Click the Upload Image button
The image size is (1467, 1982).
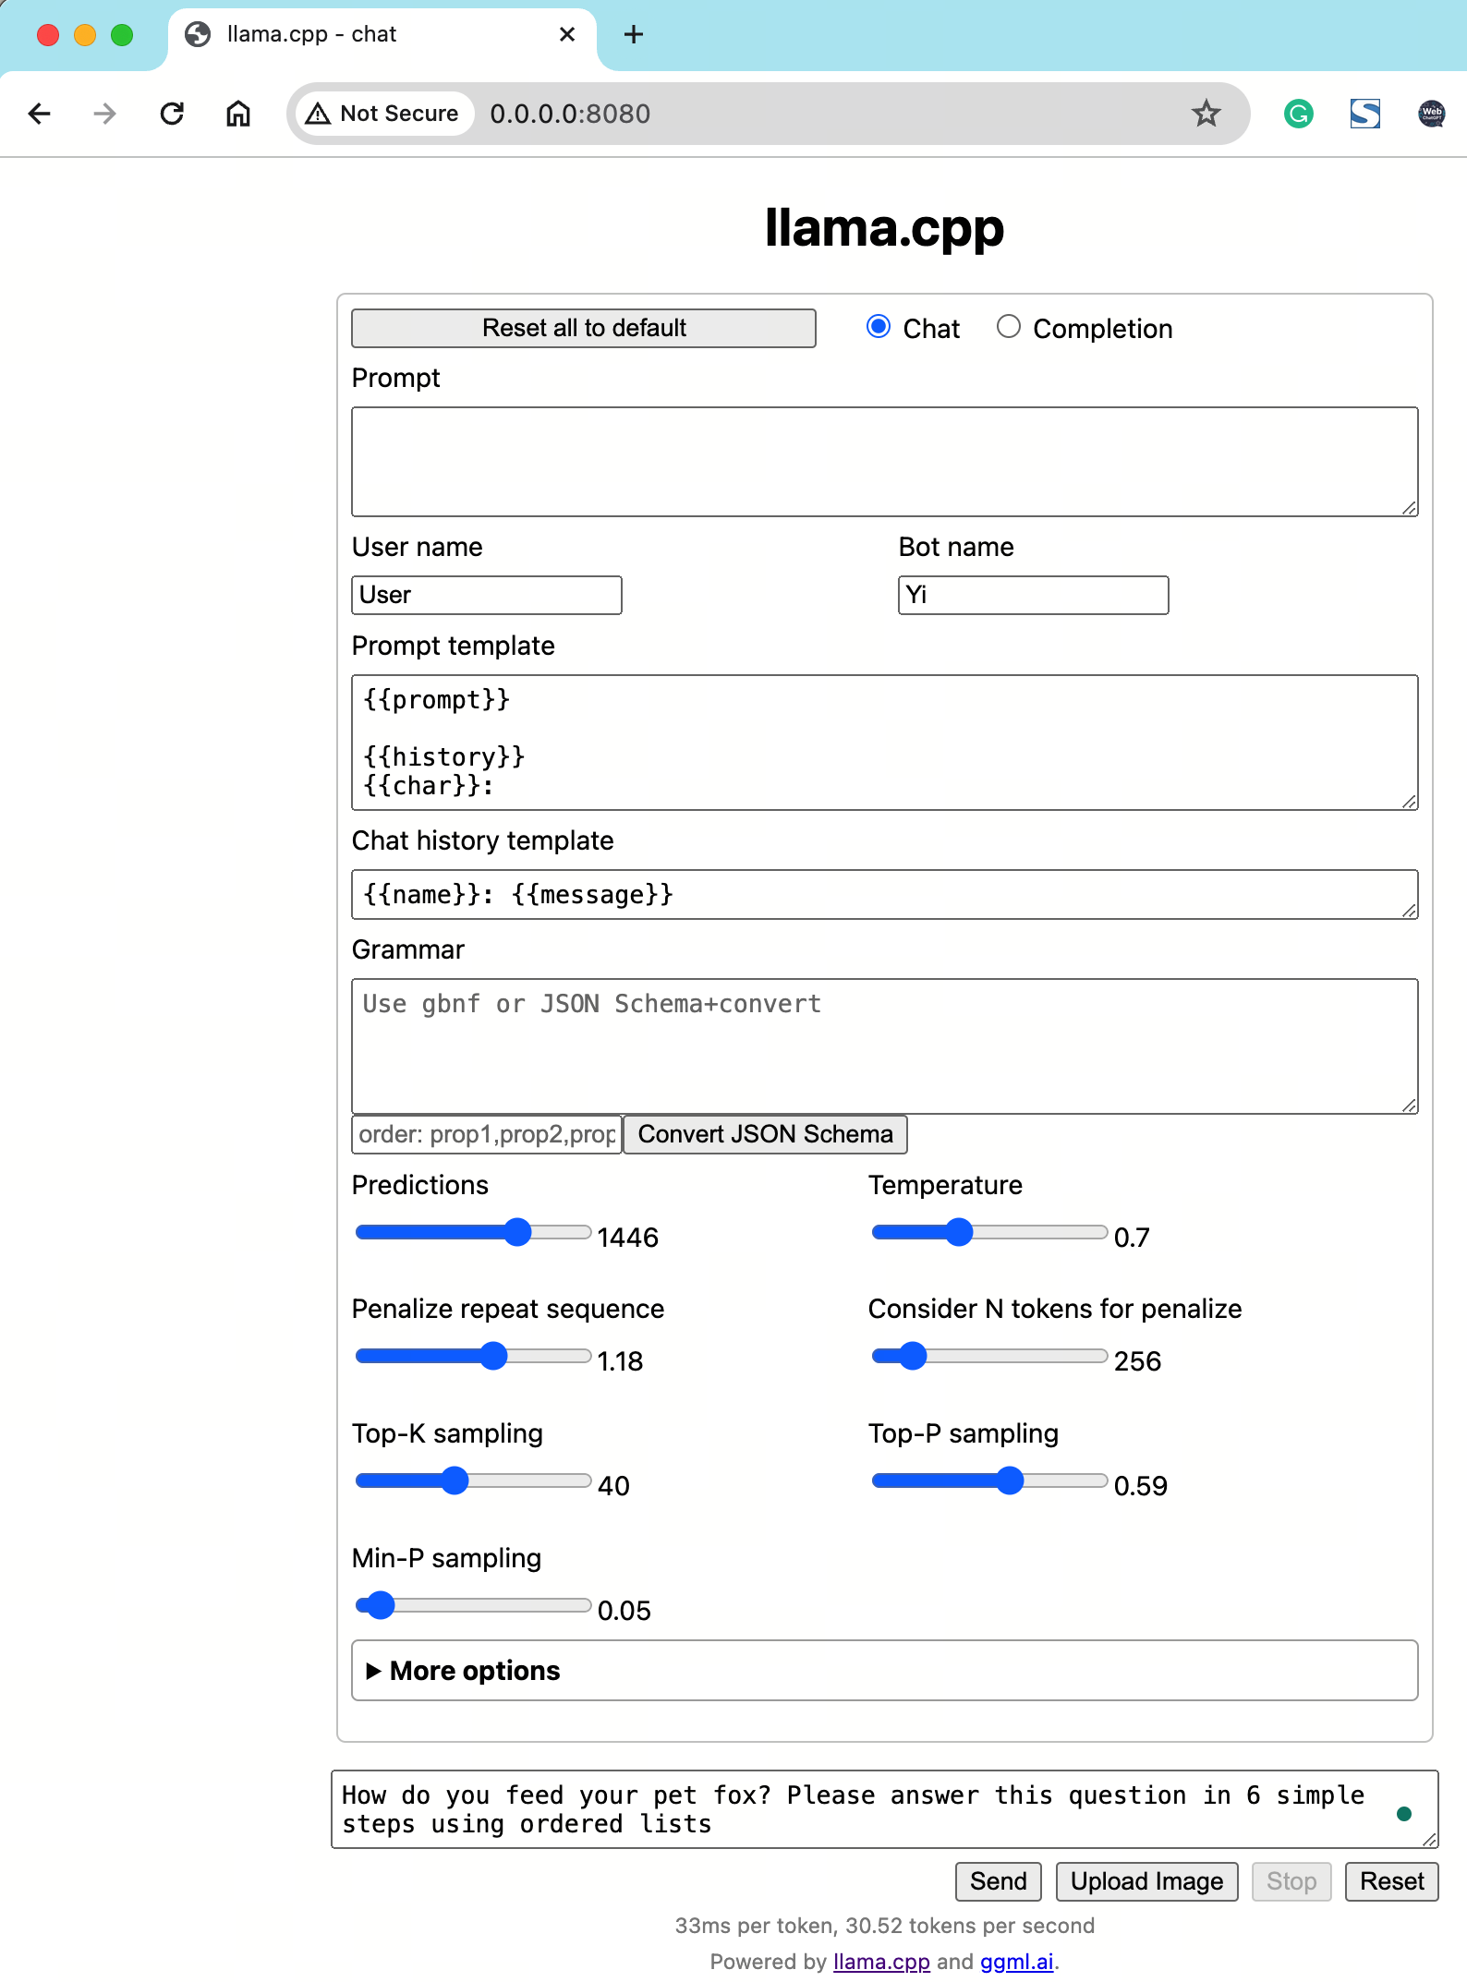(x=1146, y=1881)
